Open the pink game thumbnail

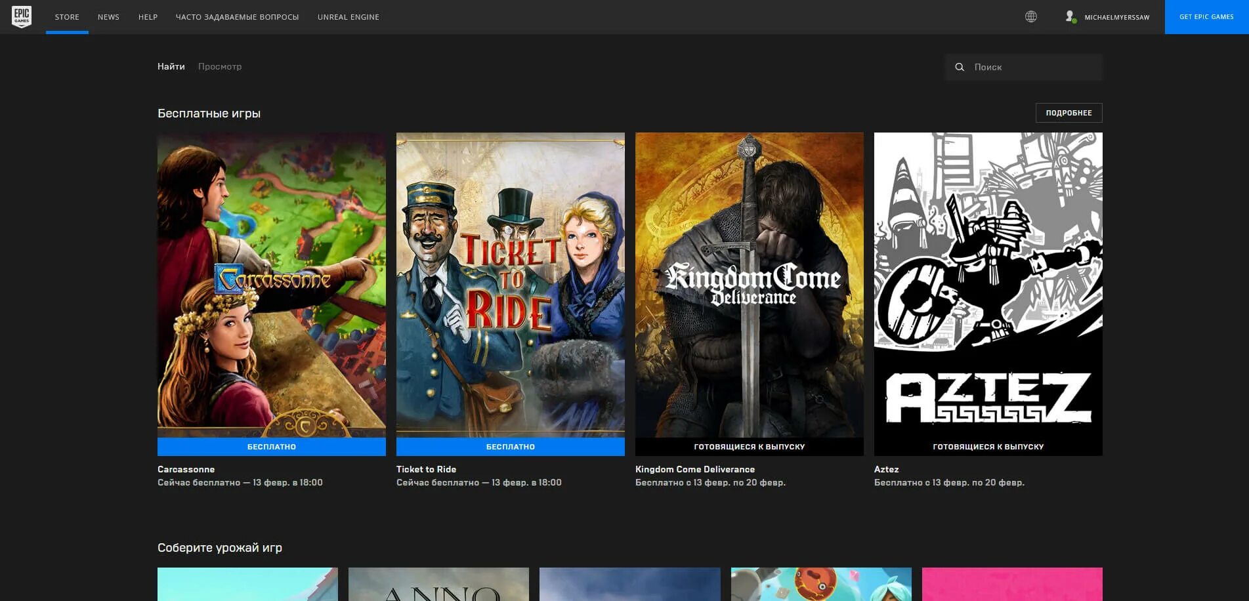[x=1012, y=584]
